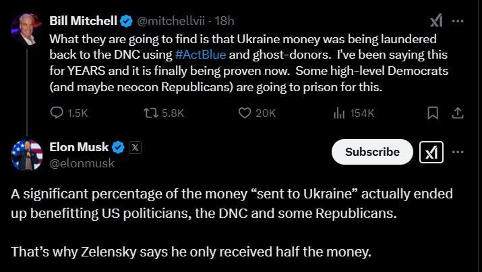The width and height of the screenshot is (482, 272).
Task: Open Grok button beside Subscribe
Action: coord(431,153)
